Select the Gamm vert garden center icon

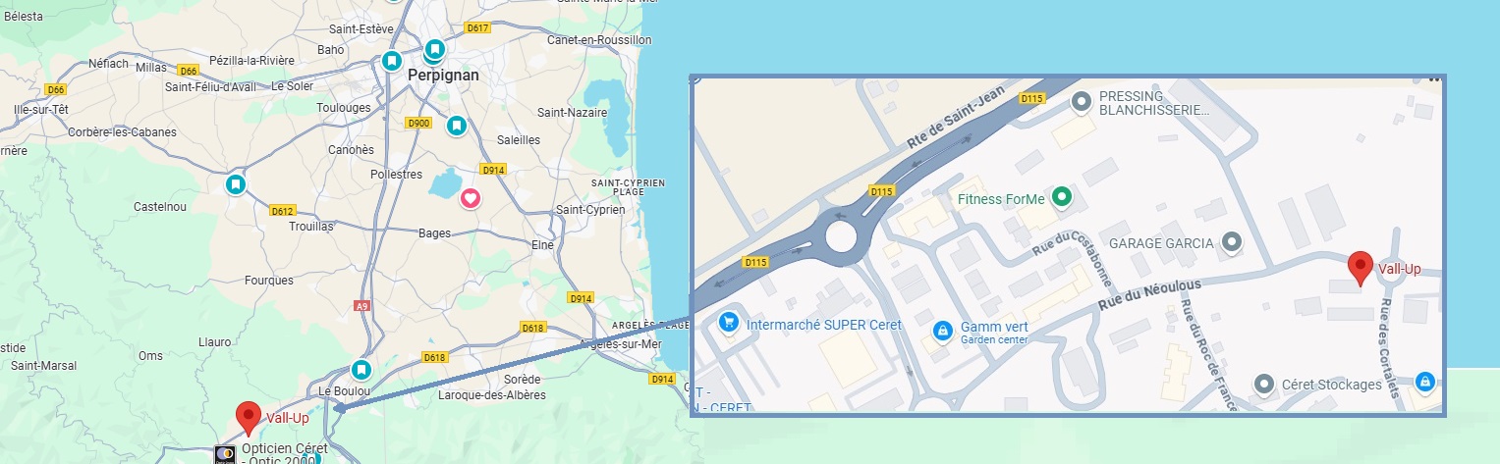click(x=942, y=331)
